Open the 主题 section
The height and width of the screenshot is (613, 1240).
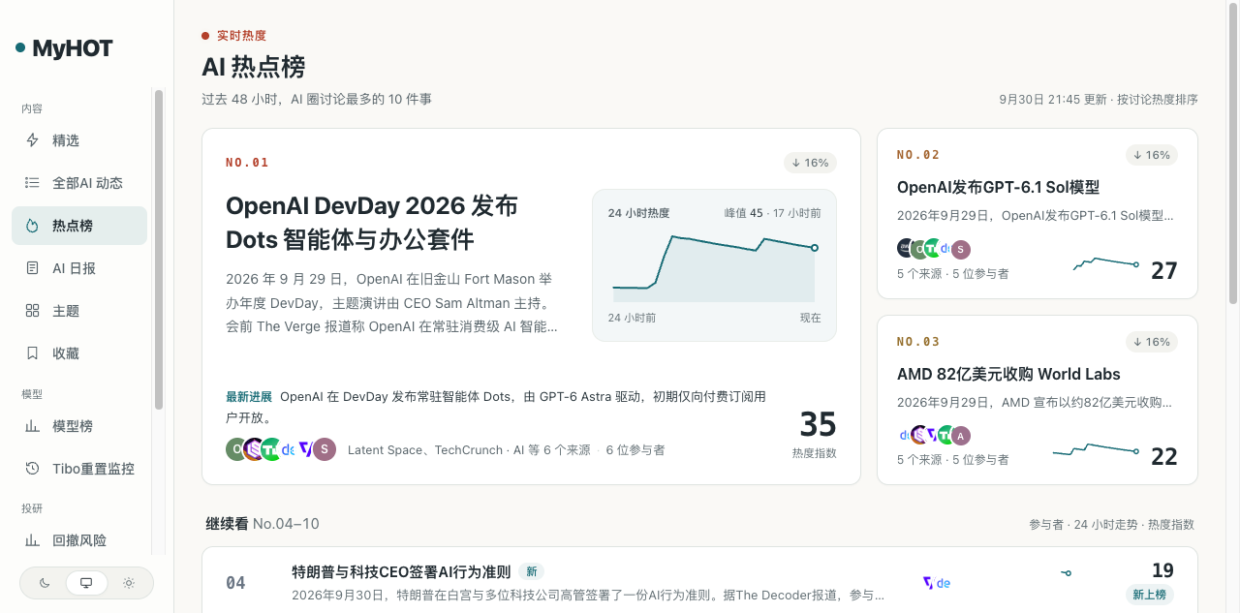point(79,311)
